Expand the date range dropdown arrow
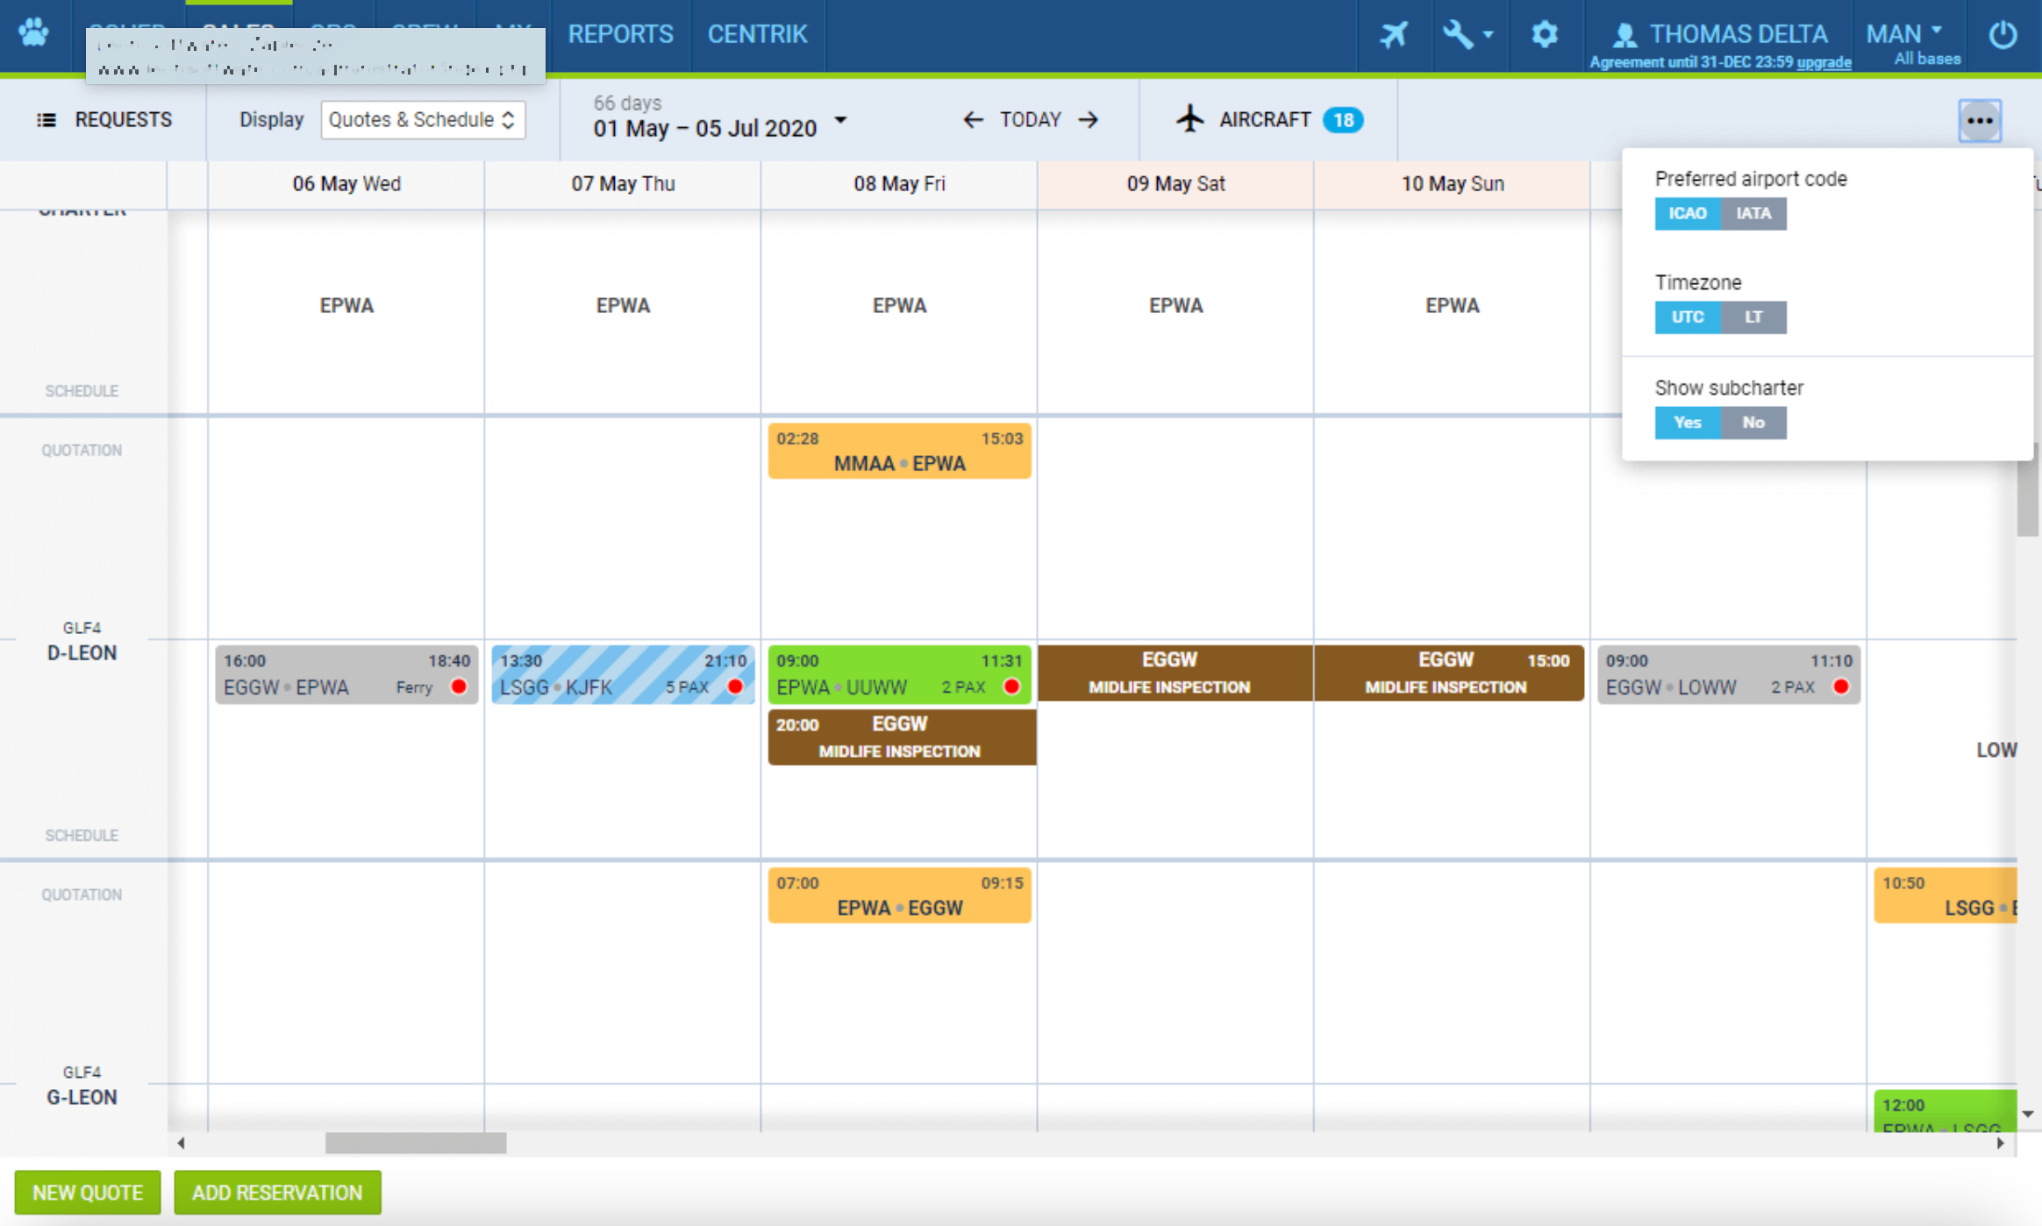 coord(840,120)
